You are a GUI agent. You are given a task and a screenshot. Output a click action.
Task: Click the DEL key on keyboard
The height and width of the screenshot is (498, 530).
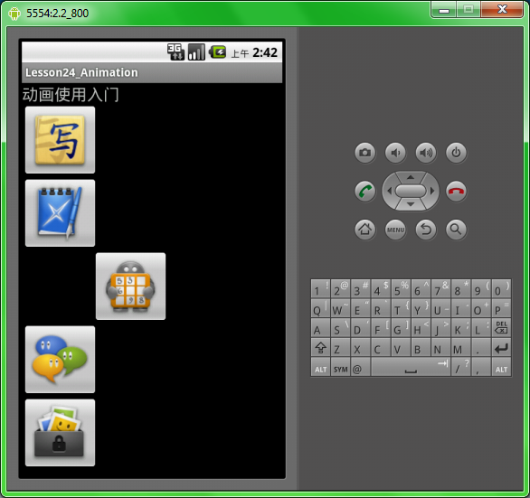tap(501, 327)
